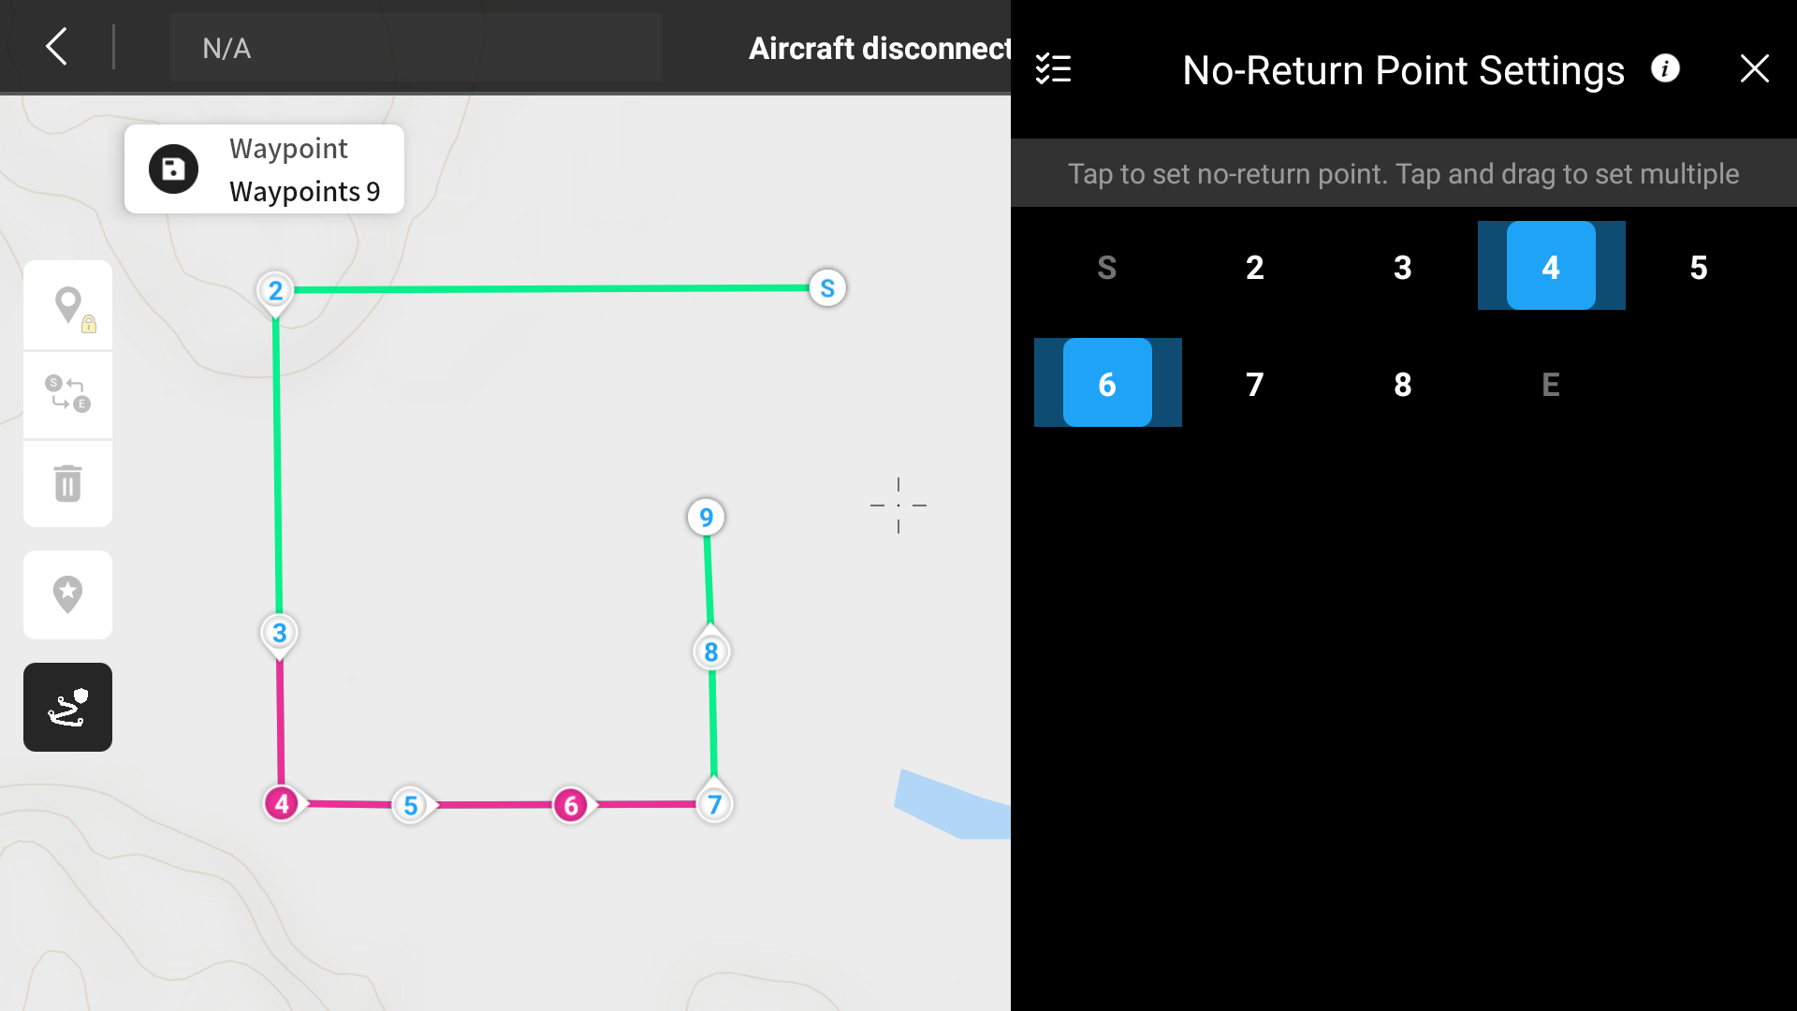This screenshot has height=1011, width=1797.
Task: Select the start point S in the panel
Action: 1107,266
